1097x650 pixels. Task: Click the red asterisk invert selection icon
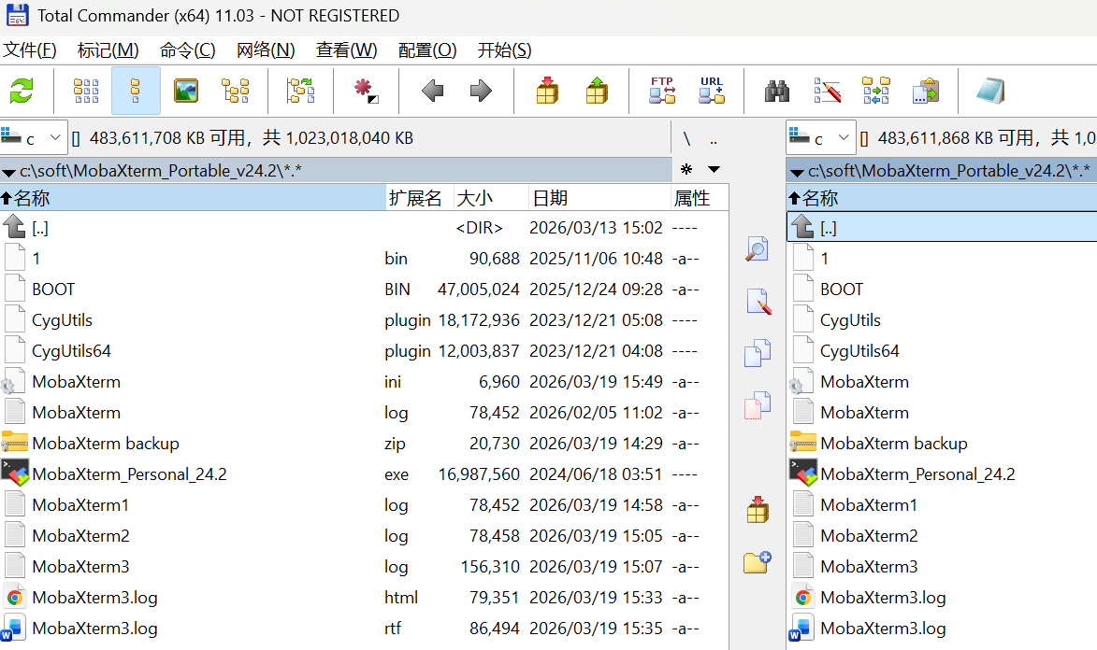click(366, 91)
